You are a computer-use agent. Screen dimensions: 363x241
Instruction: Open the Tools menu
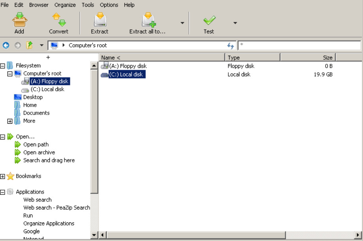[x=88, y=5]
